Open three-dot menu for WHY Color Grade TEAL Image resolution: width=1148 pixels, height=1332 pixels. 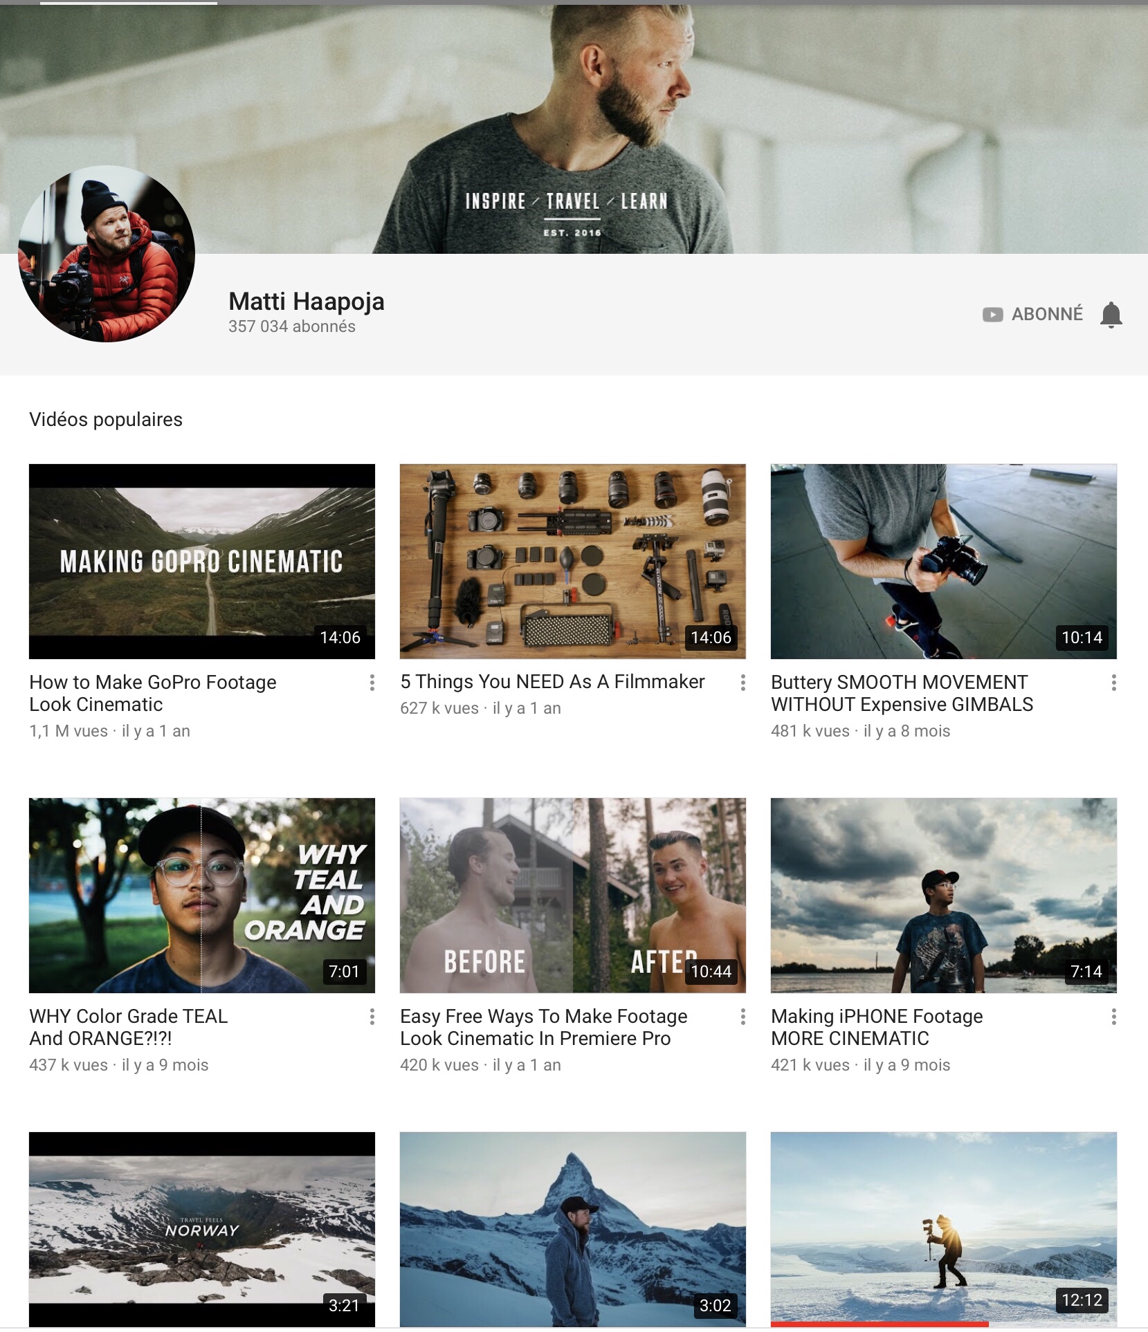tap(372, 1017)
